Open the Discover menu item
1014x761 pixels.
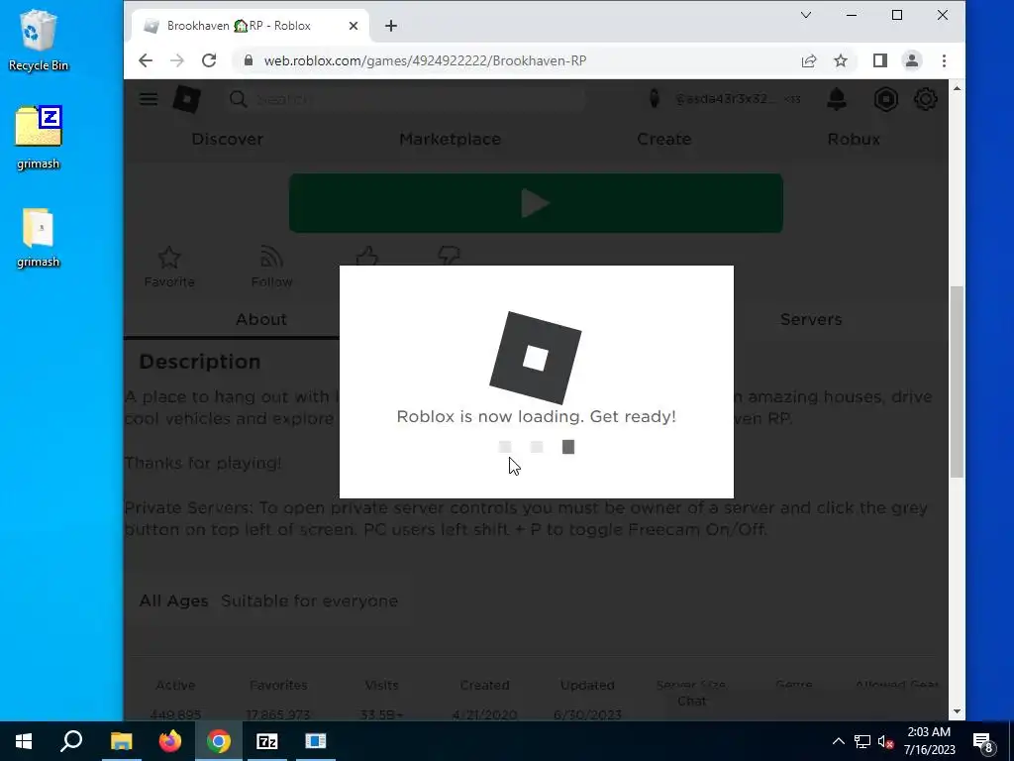pos(227,139)
